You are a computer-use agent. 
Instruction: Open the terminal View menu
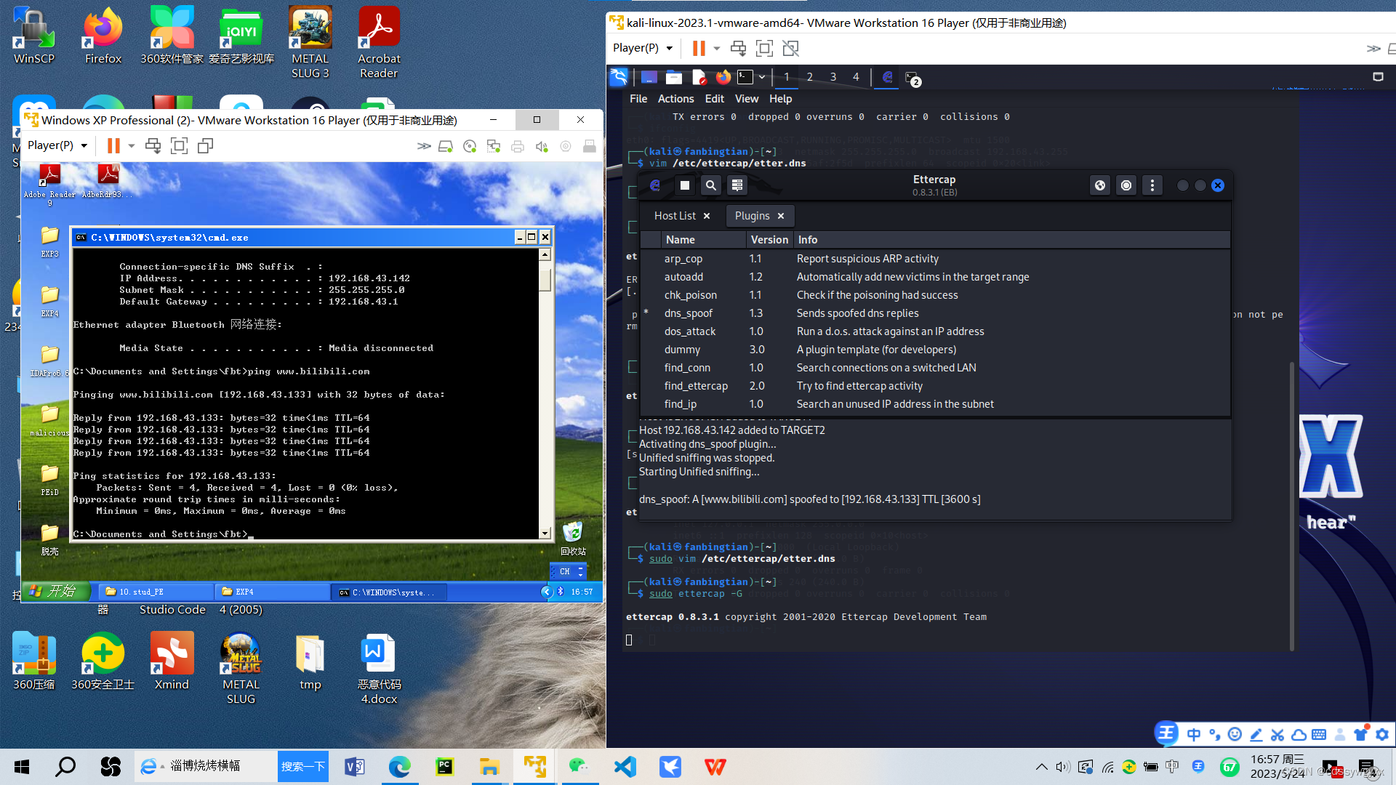tap(746, 99)
